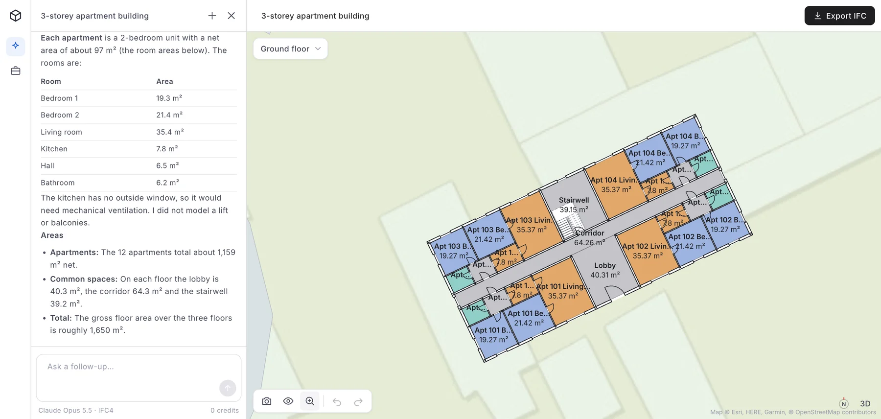Select the Lobby 40.31 m² room
This screenshot has width=881, height=419.
click(605, 270)
